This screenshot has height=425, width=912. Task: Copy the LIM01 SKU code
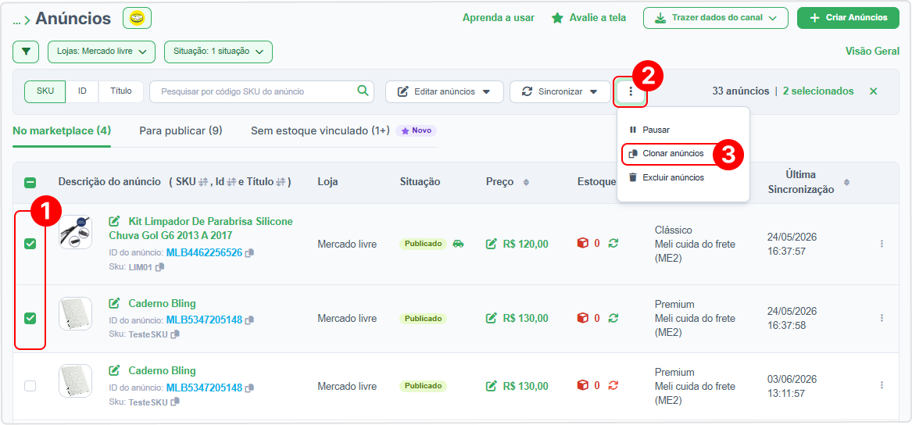pyautogui.click(x=160, y=266)
